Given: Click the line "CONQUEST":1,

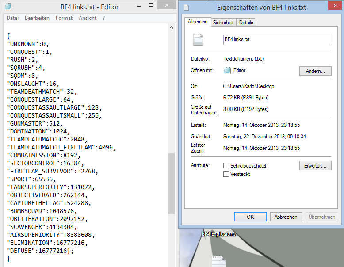Looking at the screenshot, I should pos(29,52).
